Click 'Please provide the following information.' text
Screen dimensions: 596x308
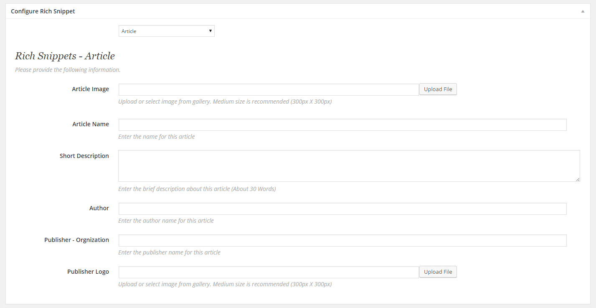point(68,70)
